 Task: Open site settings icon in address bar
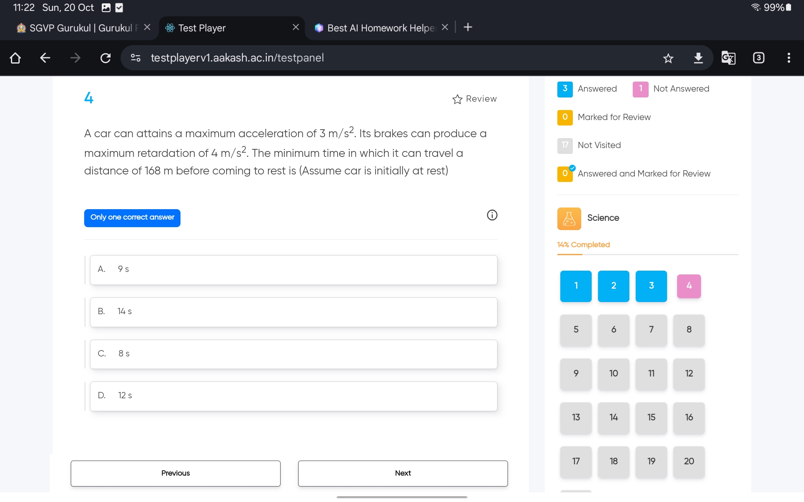click(136, 58)
